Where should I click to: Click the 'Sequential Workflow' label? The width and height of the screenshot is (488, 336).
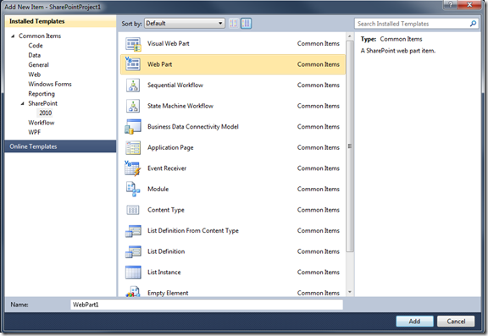click(x=175, y=85)
